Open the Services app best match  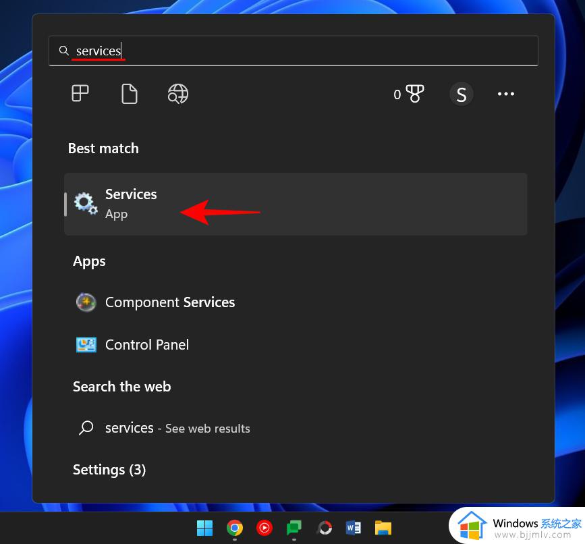296,204
